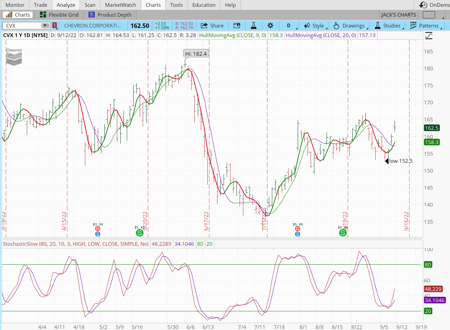The width and height of the screenshot is (450, 330).
Task: Click the flask icon next to Share
Action: point(254,25)
